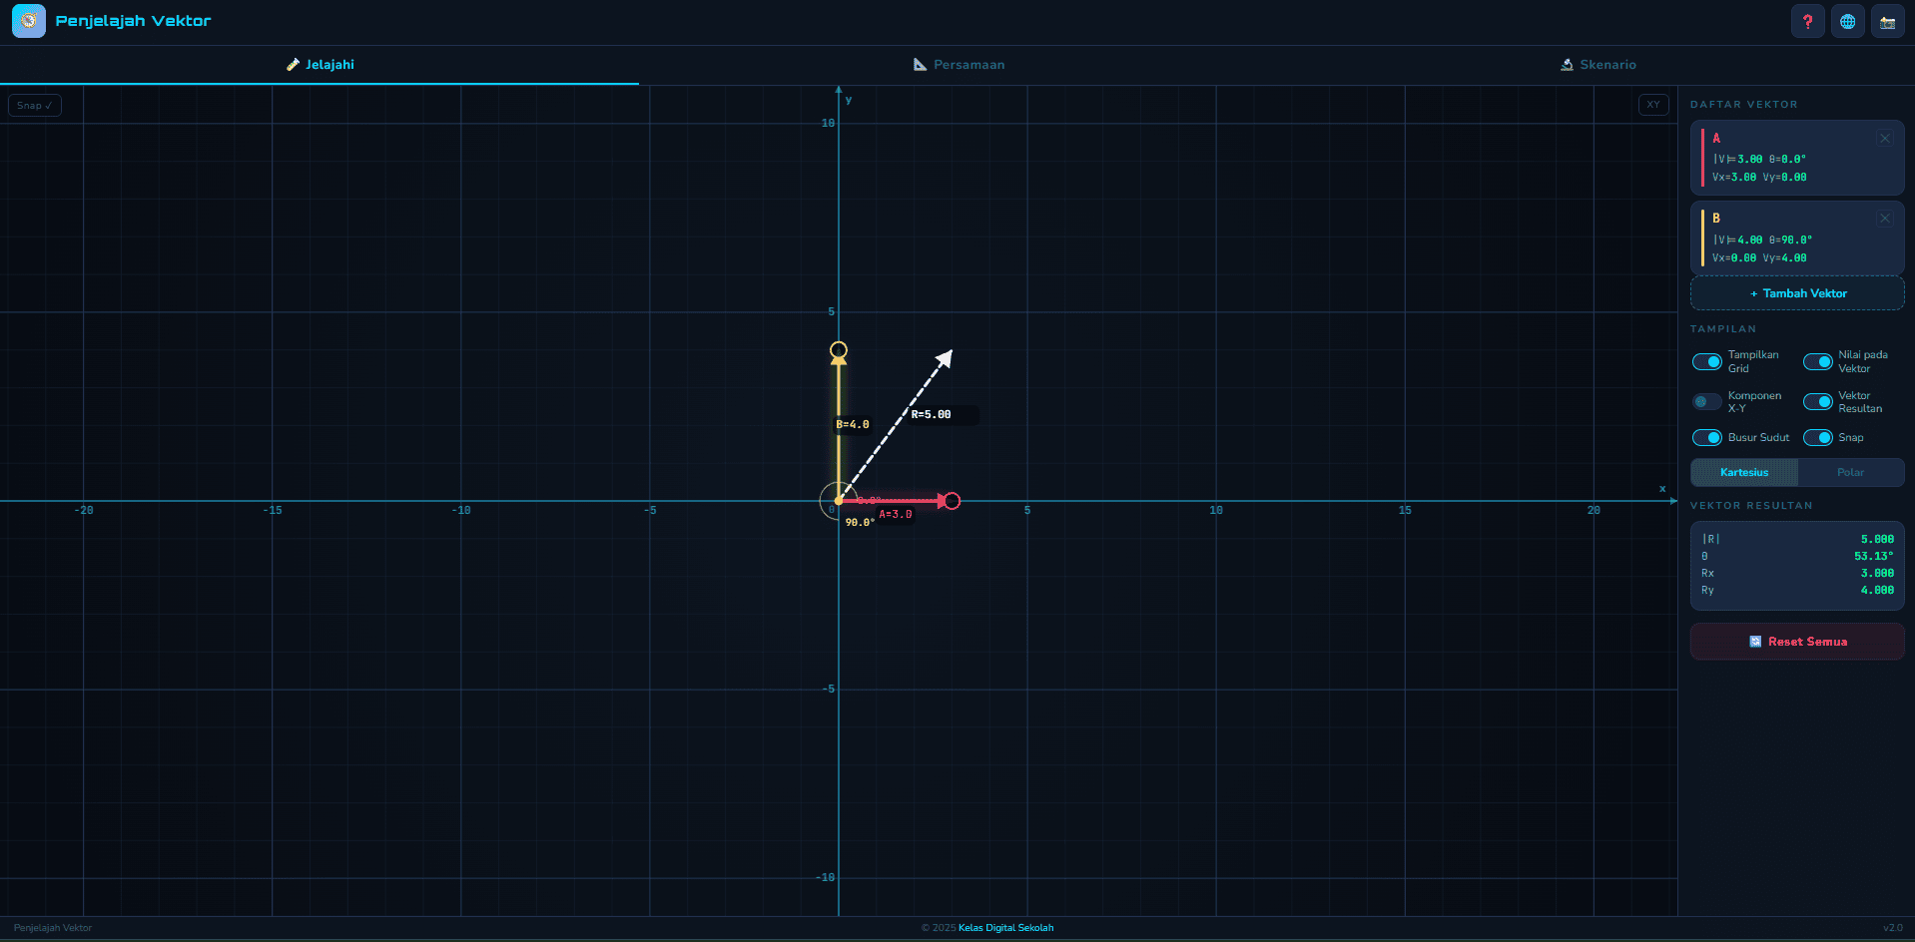Viewport: 1915px width, 942px height.
Task: Open the help question mark button
Action: (1807, 21)
